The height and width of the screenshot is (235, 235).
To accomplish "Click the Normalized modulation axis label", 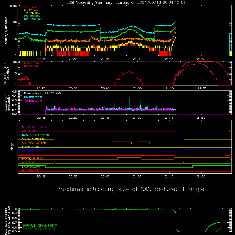I will tap(7, 103).
